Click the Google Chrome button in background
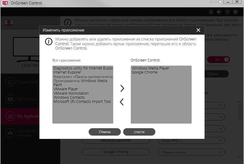Viewport: 244px width, 164px height. [116, 152]
